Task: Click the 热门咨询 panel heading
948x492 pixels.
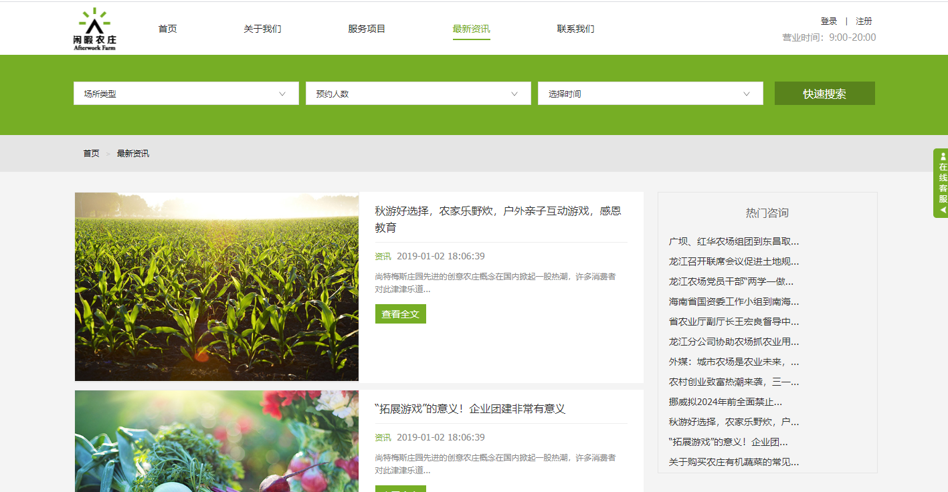Action: pos(767,213)
